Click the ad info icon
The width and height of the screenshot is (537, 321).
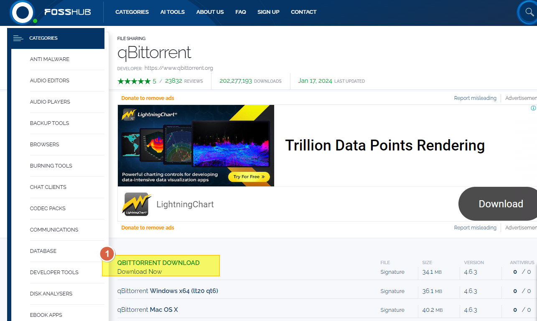coord(533,108)
